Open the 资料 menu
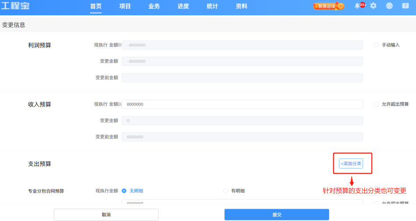 tap(241, 6)
